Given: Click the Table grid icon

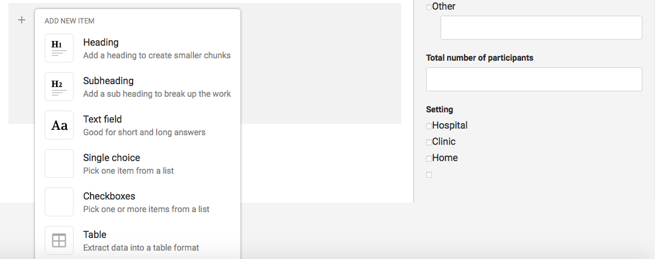Looking at the screenshot, I should [59, 240].
